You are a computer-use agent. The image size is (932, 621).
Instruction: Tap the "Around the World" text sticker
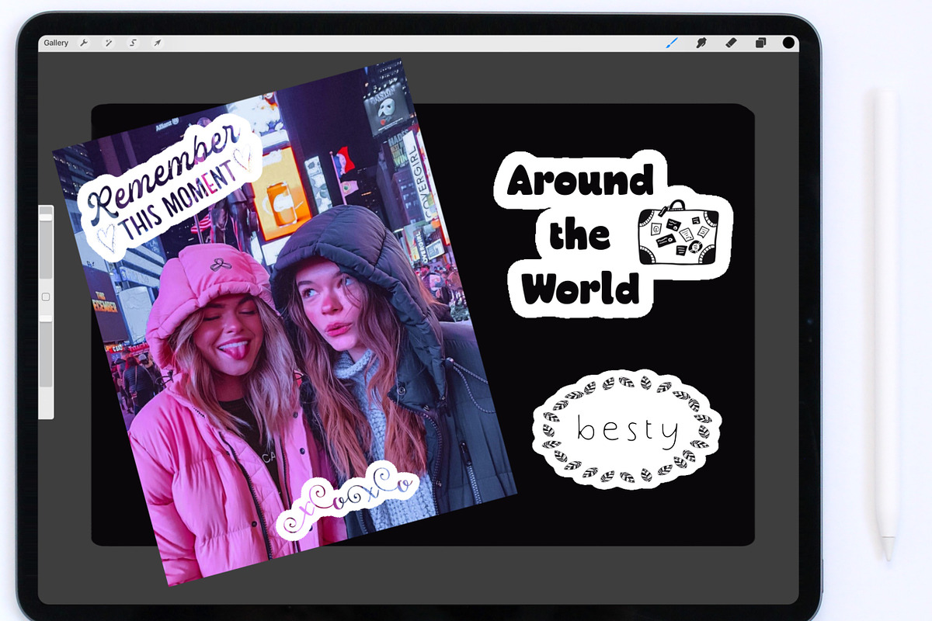point(580,235)
